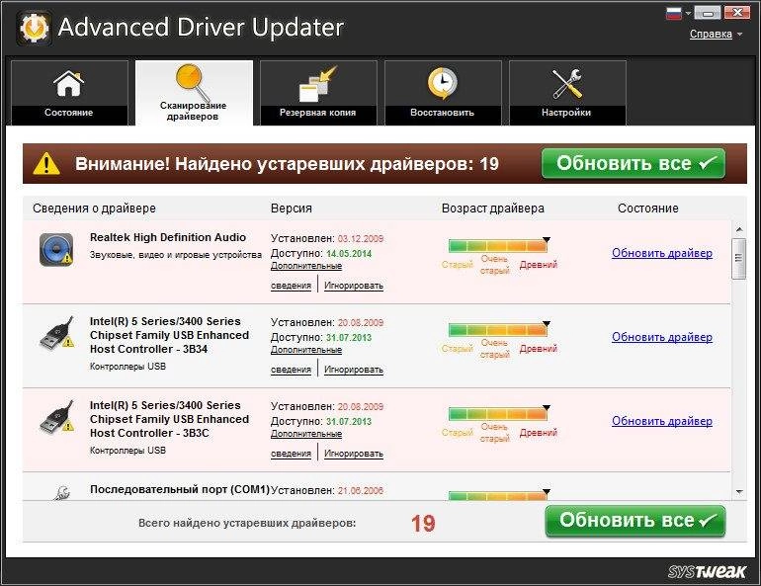This screenshot has width=761, height=586.
Task: Click installed date 03.12.2009
Action: pyautogui.click(x=361, y=239)
